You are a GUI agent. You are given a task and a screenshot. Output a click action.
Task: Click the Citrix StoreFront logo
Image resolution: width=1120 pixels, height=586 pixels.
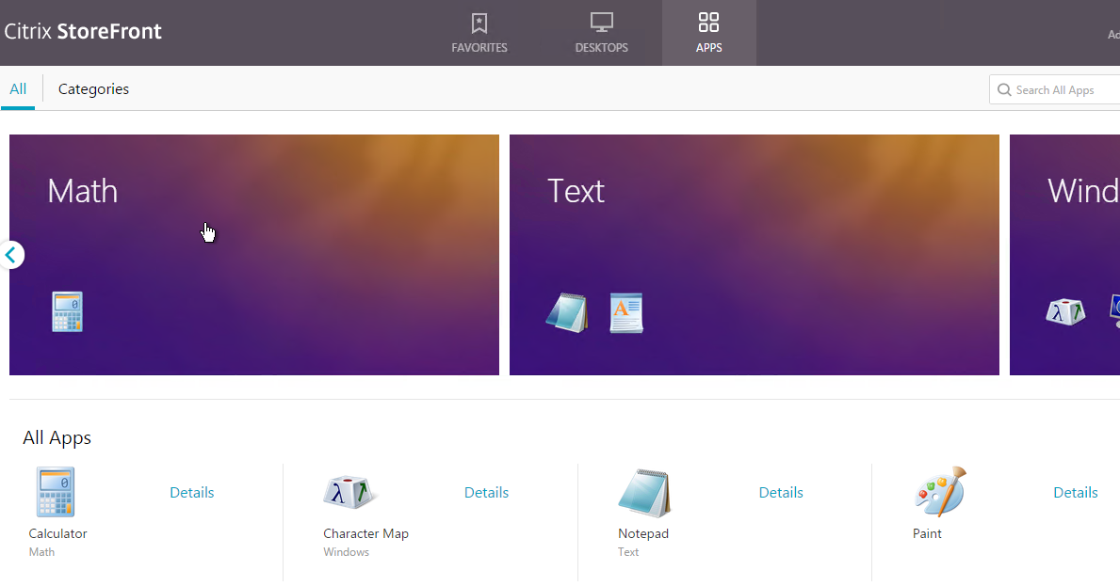83,31
